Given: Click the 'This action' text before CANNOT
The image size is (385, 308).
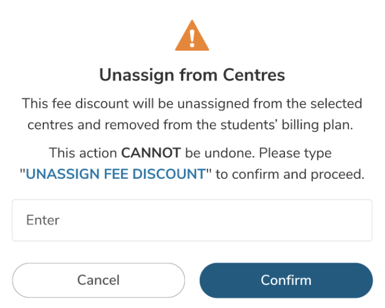Looking at the screenshot, I should click(83, 153).
